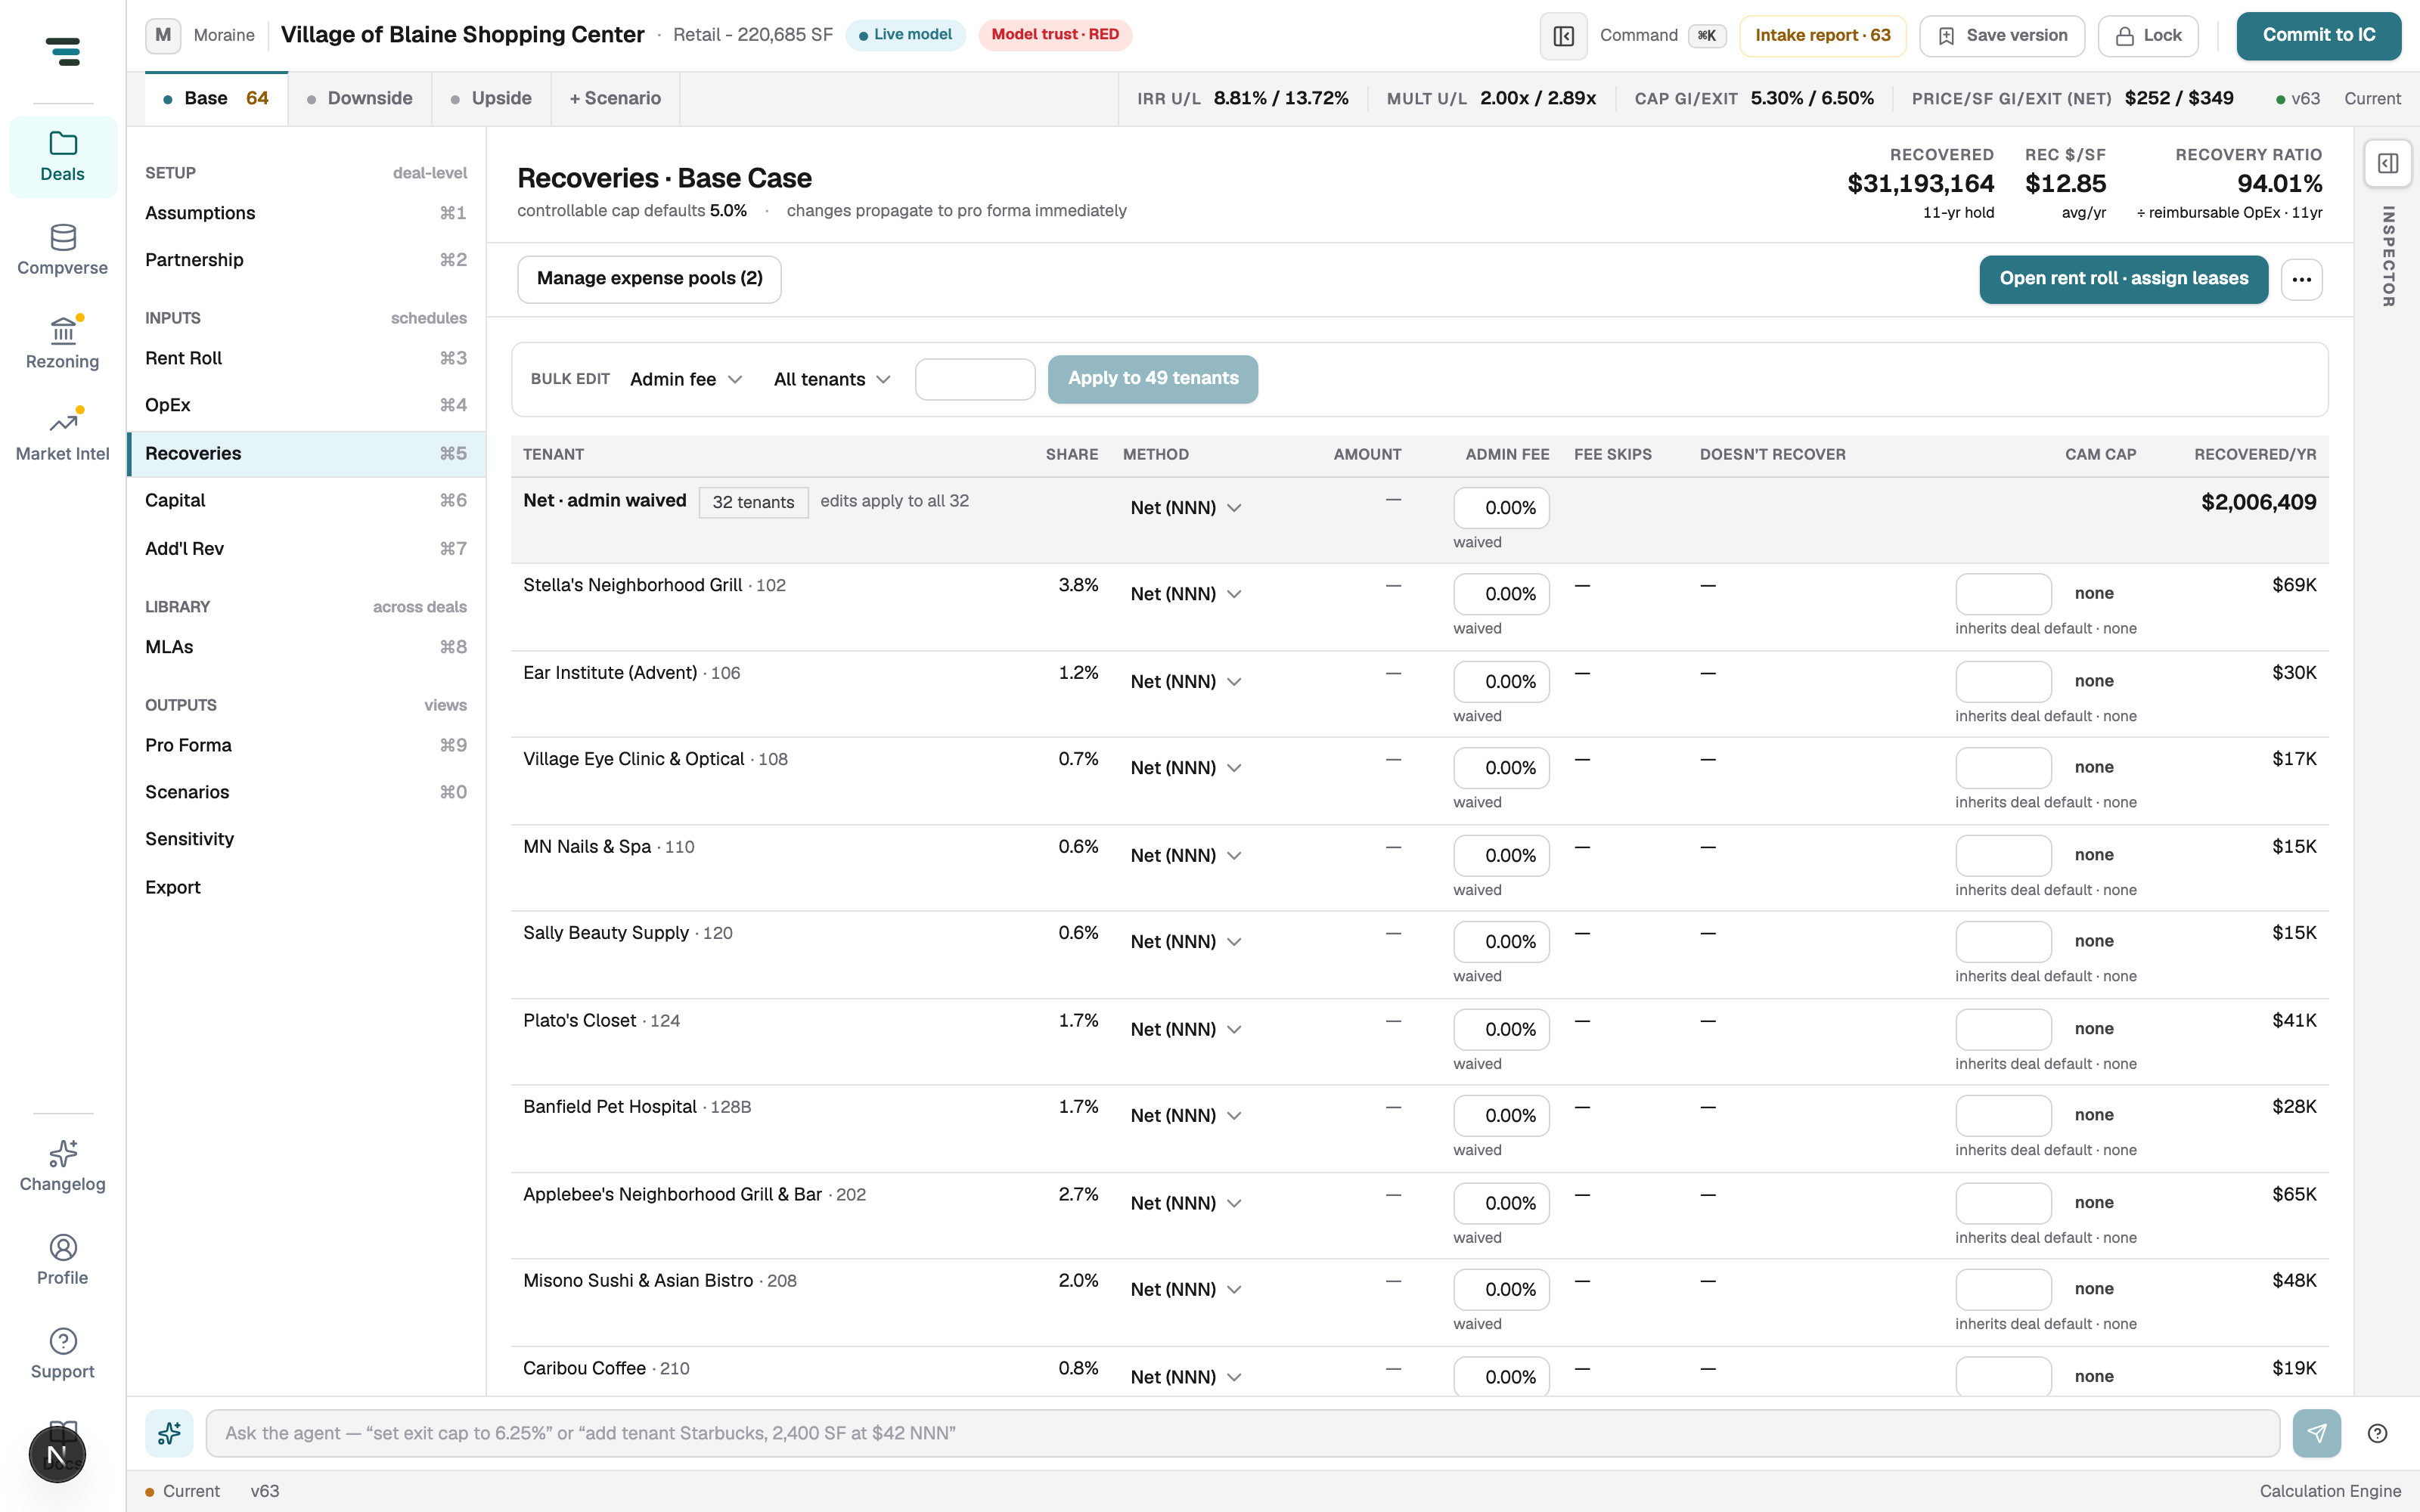Save version of the model

point(2002,36)
